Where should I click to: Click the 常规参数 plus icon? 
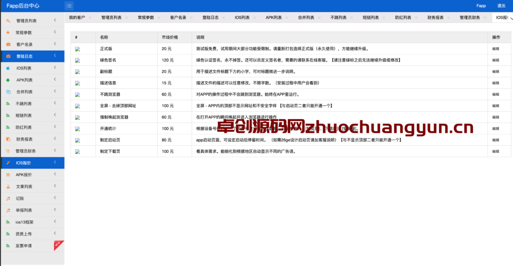tap(8, 33)
